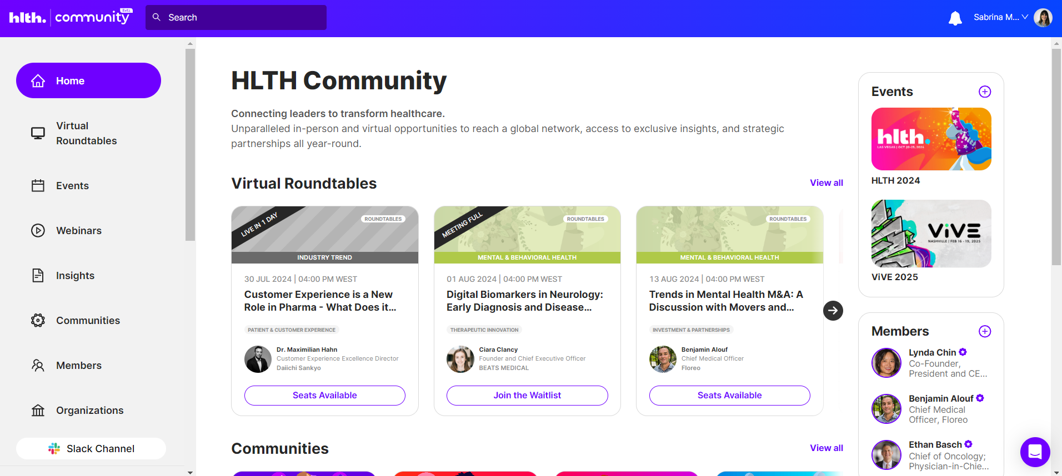Click the Organizations building icon in sidebar
Viewport: 1062px width, 476px height.
[x=38, y=411]
